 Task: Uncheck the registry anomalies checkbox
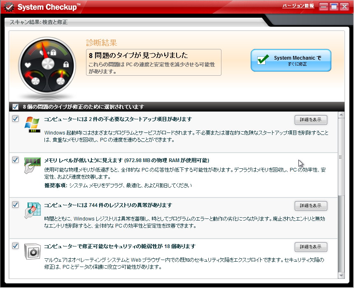tap(15, 205)
